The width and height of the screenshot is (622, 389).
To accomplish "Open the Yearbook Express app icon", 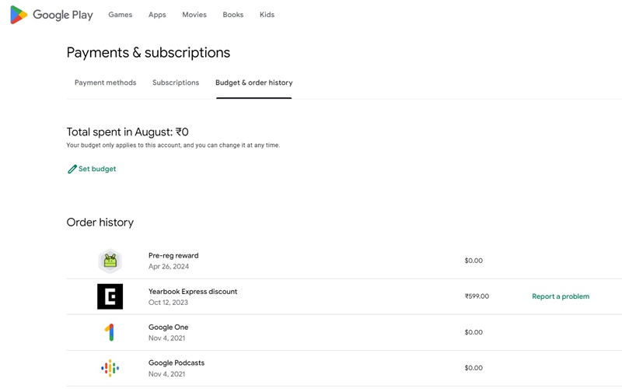I will click(x=110, y=296).
